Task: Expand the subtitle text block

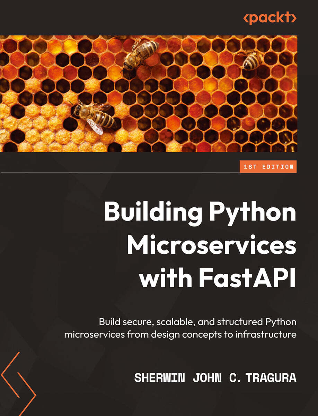Action: coord(197,328)
